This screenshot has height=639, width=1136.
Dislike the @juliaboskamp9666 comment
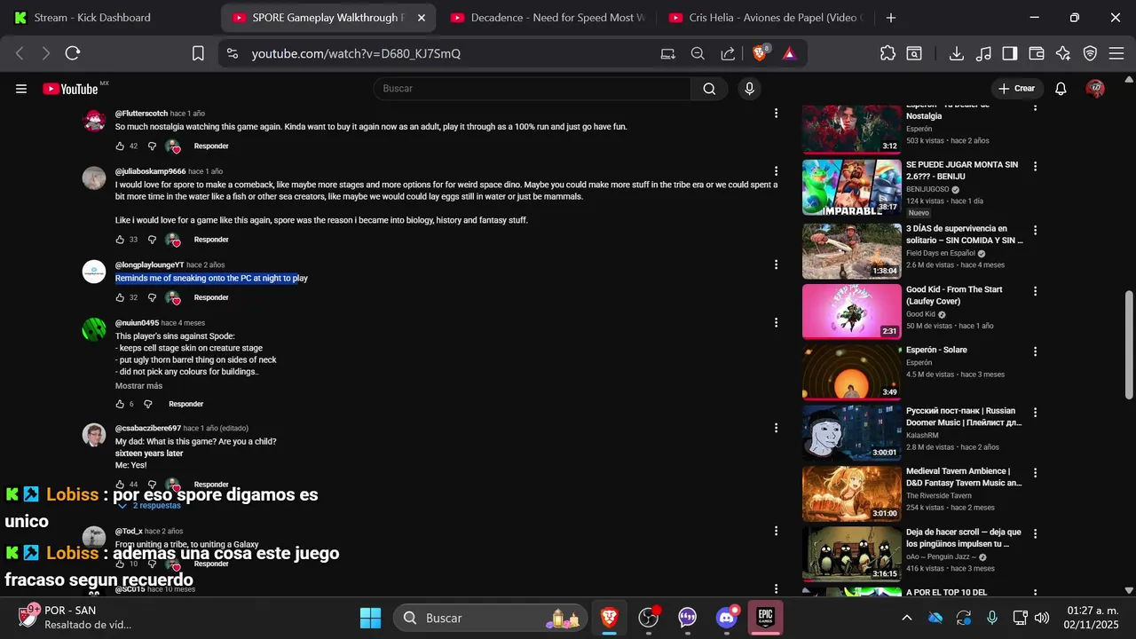coord(152,240)
